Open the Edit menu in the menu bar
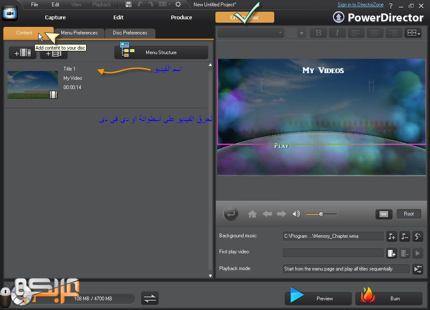 pyautogui.click(x=55, y=4)
